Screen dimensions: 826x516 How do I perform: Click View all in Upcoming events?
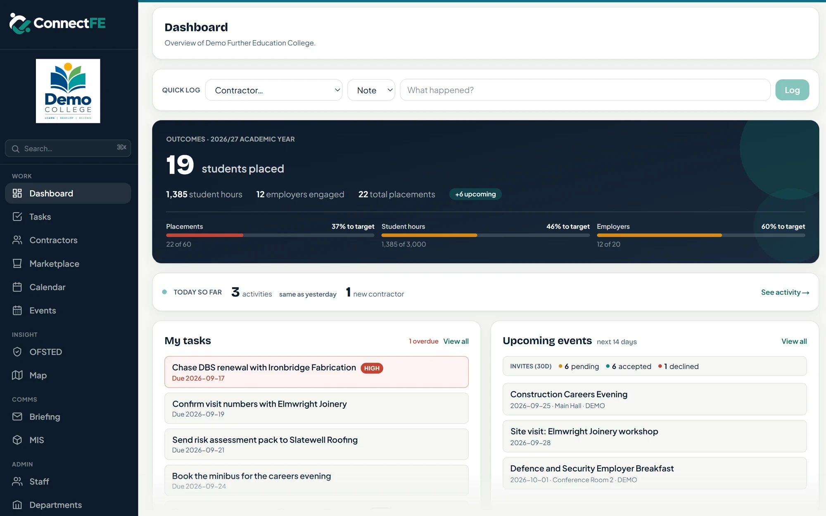click(x=794, y=341)
